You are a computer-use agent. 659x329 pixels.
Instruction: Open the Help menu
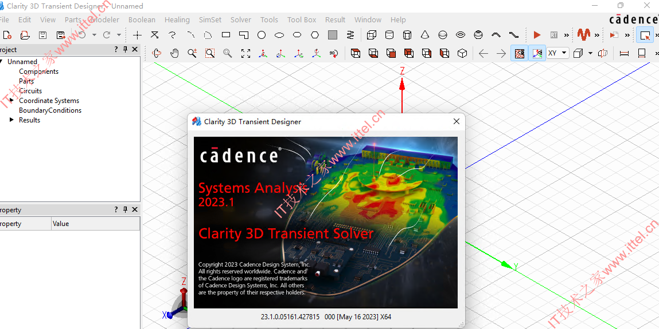coord(398,19)
